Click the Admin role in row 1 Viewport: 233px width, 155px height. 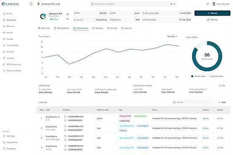coord(100,118)
